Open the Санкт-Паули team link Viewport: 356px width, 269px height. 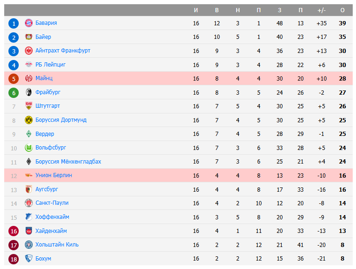(52, 203)
